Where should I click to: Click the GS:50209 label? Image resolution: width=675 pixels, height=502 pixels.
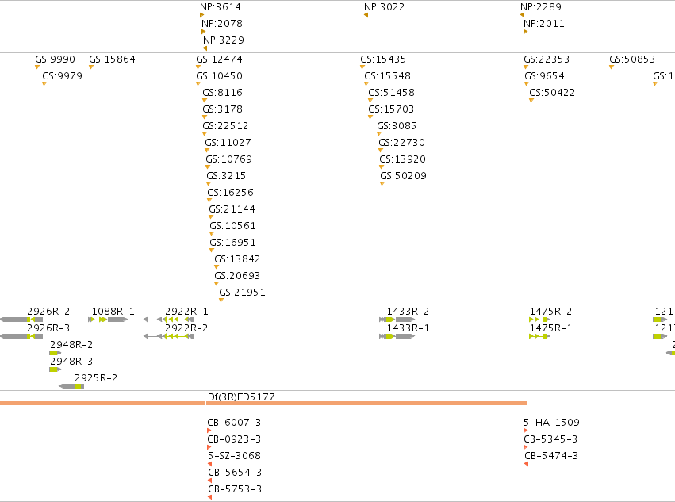coord(404,176)
